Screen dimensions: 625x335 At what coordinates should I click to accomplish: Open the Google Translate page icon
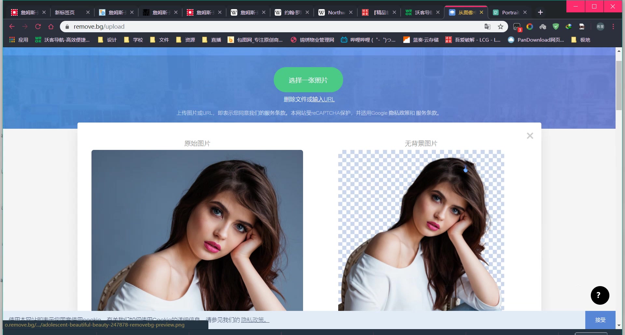tap(487, 27)
